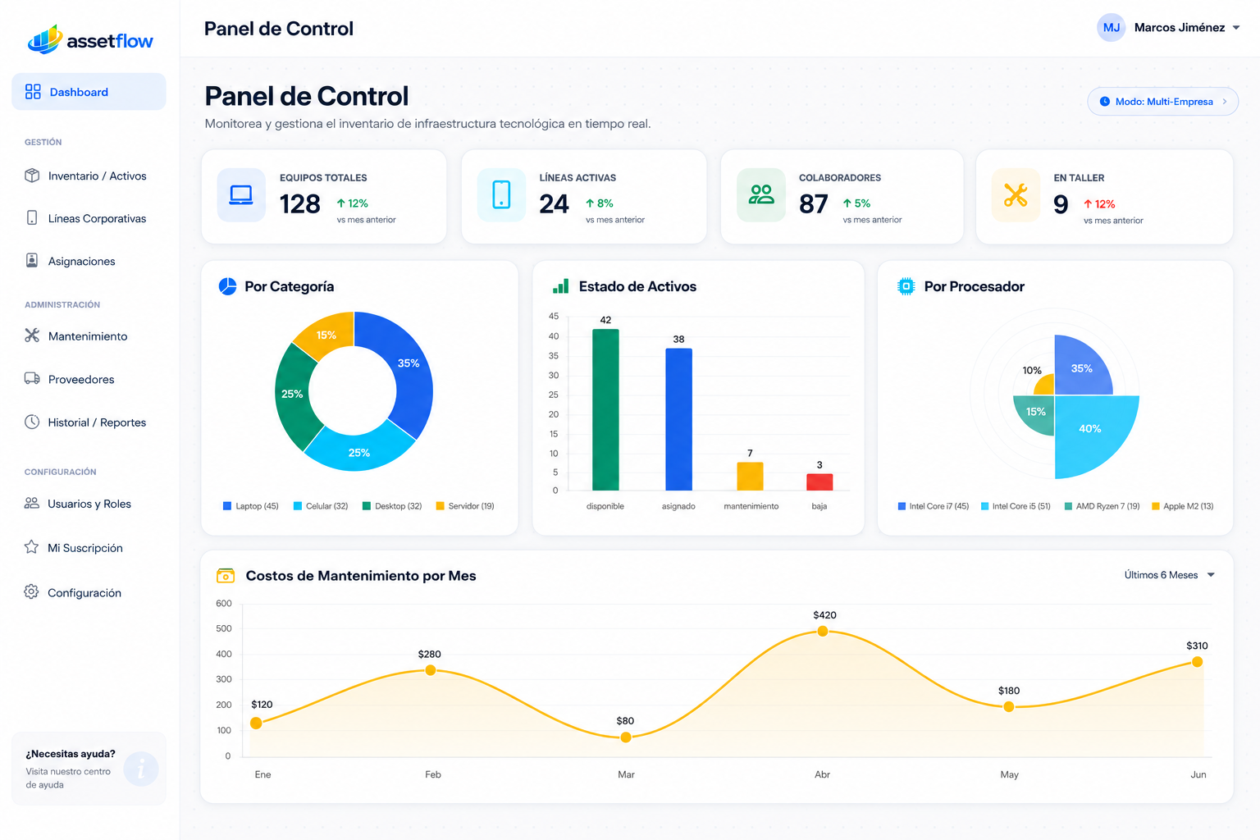Click the info icon in help box
The width and height of the screenshot is (1260, 840).
141,769
